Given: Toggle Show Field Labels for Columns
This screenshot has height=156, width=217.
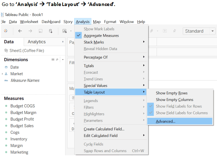Looking at the screenshot, I should [x=180, y=113].
